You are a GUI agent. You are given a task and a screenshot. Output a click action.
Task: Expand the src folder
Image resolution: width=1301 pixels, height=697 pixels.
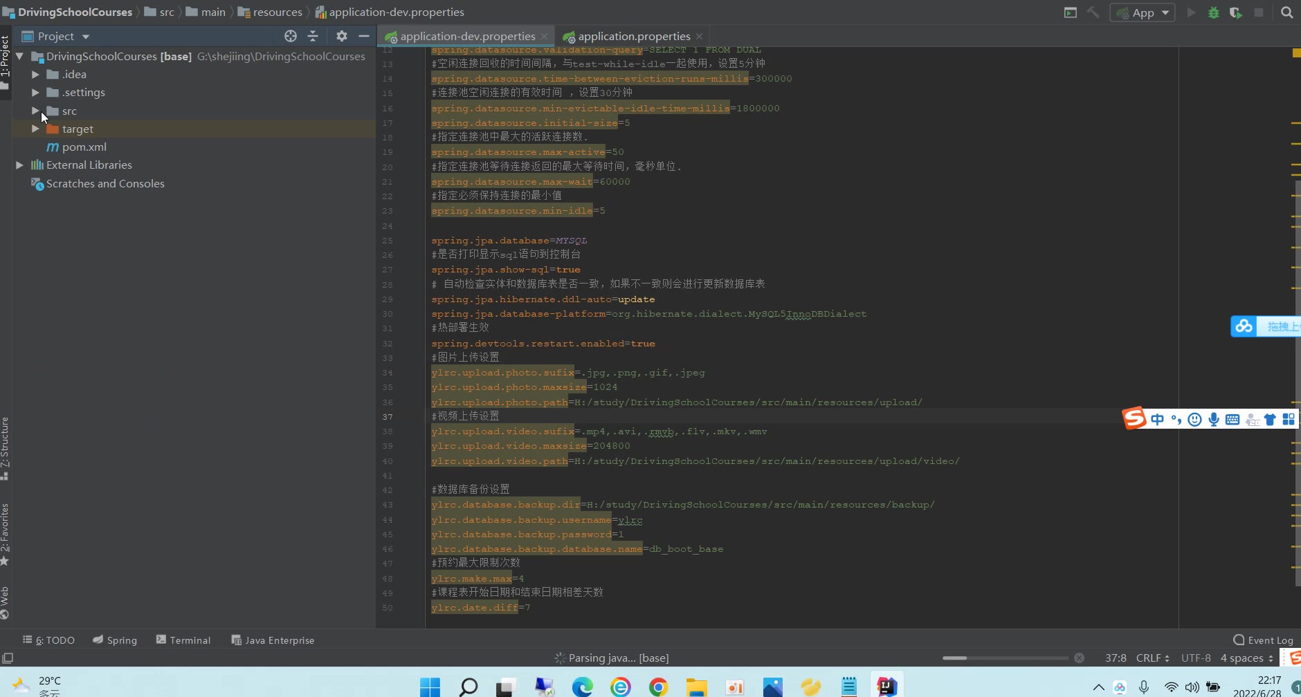[x=35, y=111]
